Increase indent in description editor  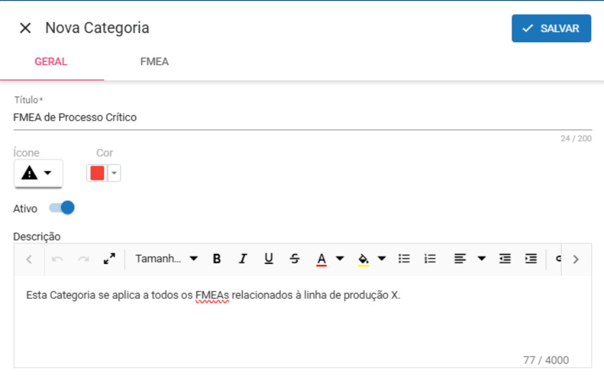tap(531, 259)
